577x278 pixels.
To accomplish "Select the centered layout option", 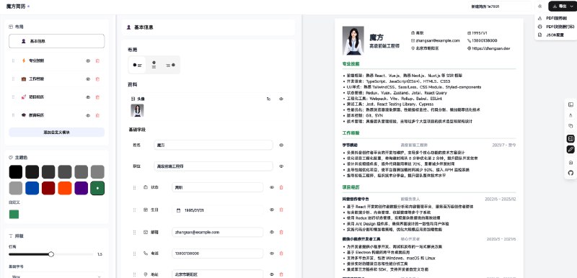I will point(154,65).
